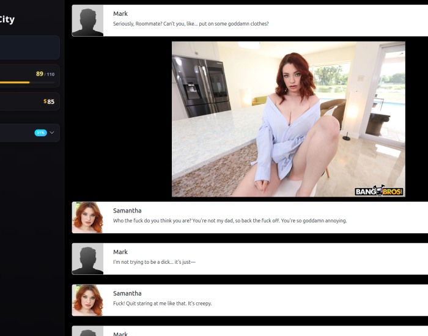This screenshot has height=336, width=428.
Task: Open the sidebar panel containing the 31% indicator
Action: (x=29, y=133)
